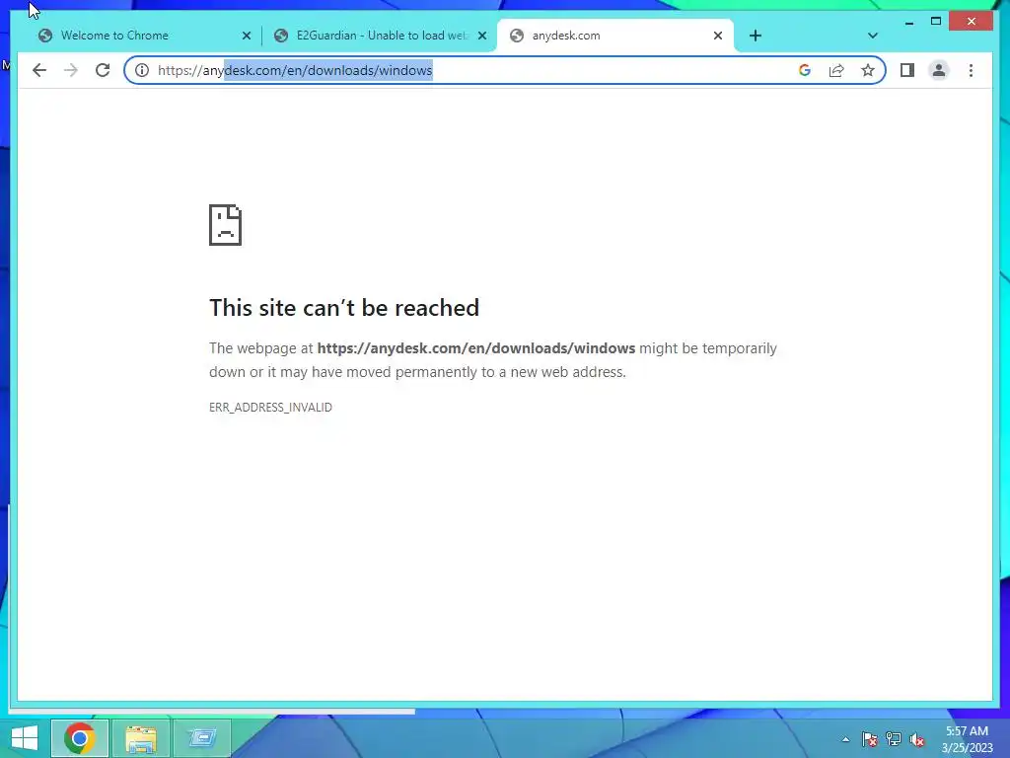Click the bold anydesk URL in message

476,348
